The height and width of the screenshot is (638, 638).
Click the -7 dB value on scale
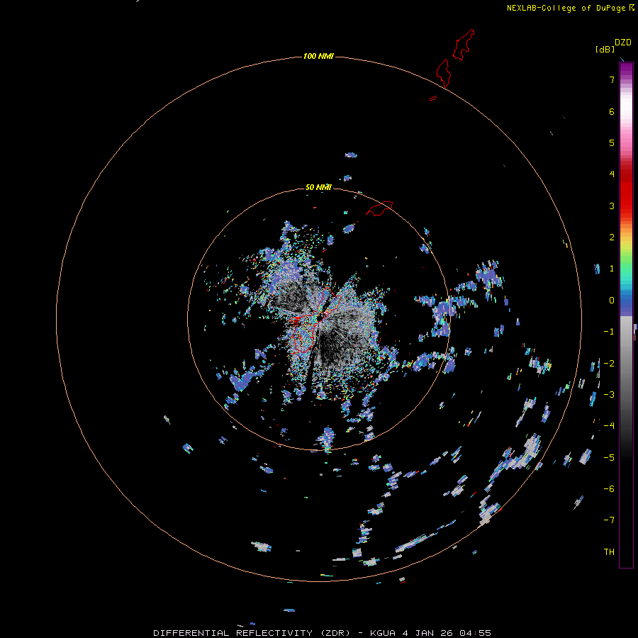pos(609,520)
